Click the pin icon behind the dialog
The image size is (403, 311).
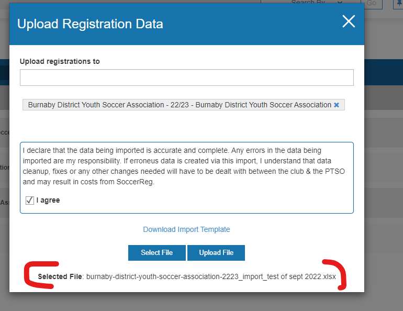click(398, 3)
